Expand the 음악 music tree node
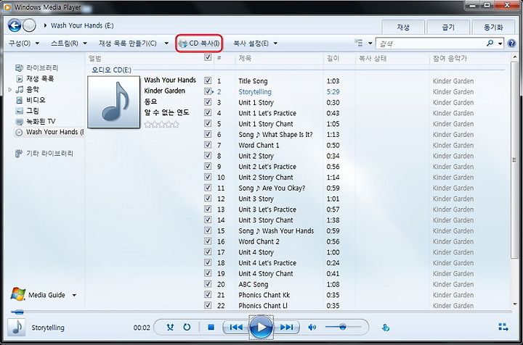Image resolution: width=523 pixels, height=345 pixels. pos(9,89)
